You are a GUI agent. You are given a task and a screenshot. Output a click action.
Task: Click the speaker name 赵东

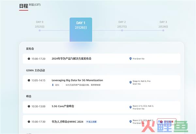pos(57,85)
